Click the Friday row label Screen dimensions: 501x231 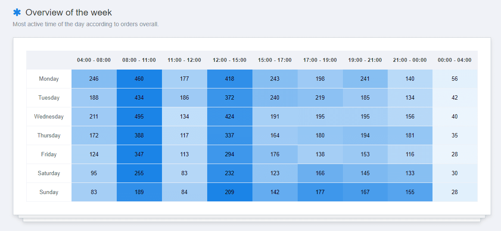tap(49, 154)
